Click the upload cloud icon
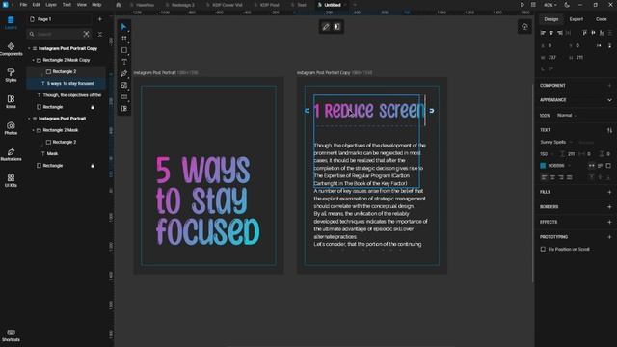 (x=524, y=27)
